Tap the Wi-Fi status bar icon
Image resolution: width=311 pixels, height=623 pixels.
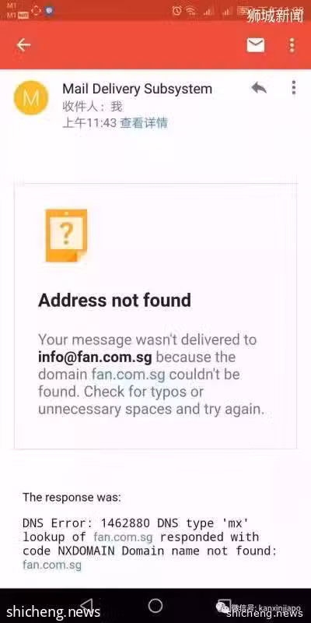[190, 11]
